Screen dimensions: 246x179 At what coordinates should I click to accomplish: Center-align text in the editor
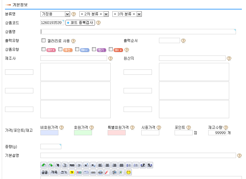click(107, 165)
